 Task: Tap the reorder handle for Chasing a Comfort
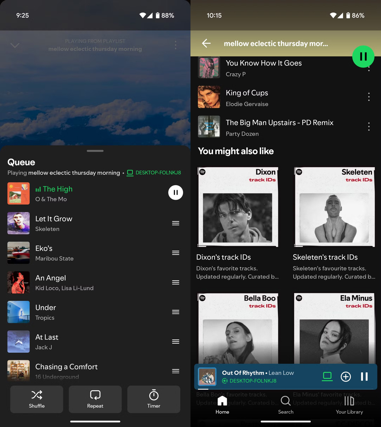point(176,371)
